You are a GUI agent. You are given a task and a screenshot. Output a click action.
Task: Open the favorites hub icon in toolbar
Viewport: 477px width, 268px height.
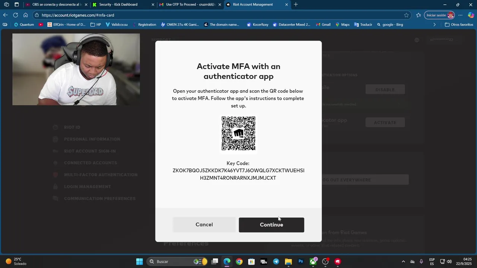click(x=418, y=15)
